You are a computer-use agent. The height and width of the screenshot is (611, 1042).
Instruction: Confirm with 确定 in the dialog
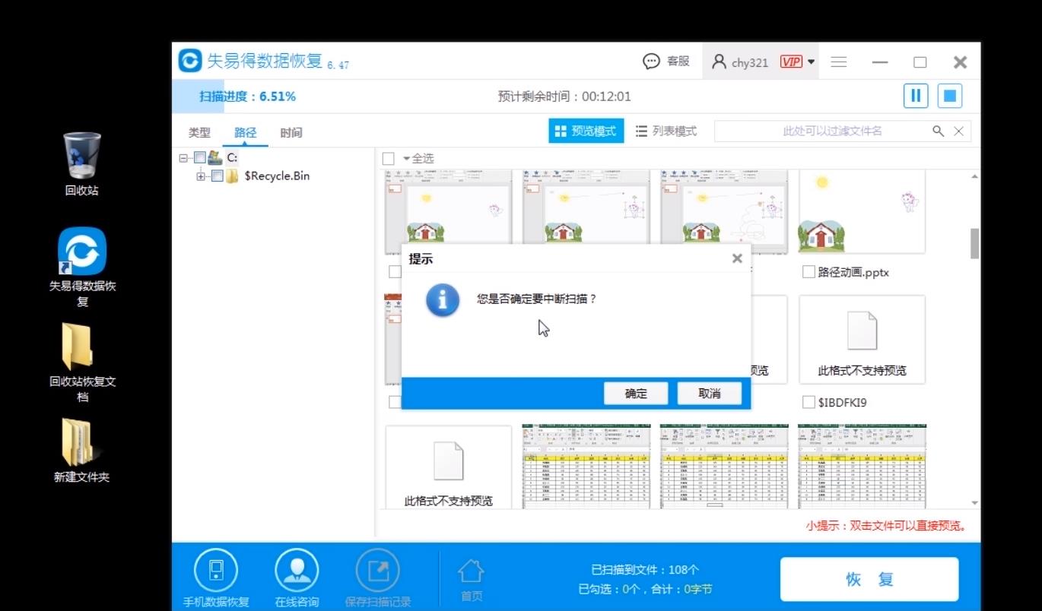(x=636, y=393)
